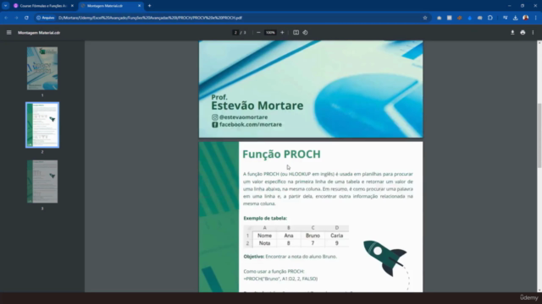Click the Exemplo de tabela label
Viewport: 542px width, 304px height.
tap(265, 218)
